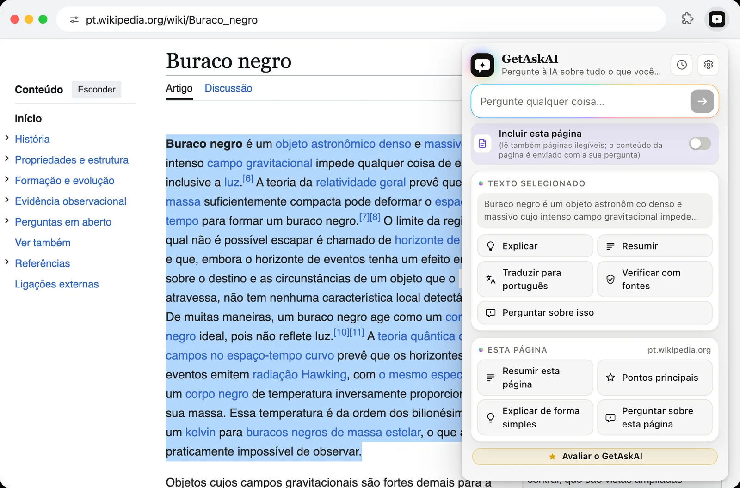Choose Traduzir para português

click(535, 279)
